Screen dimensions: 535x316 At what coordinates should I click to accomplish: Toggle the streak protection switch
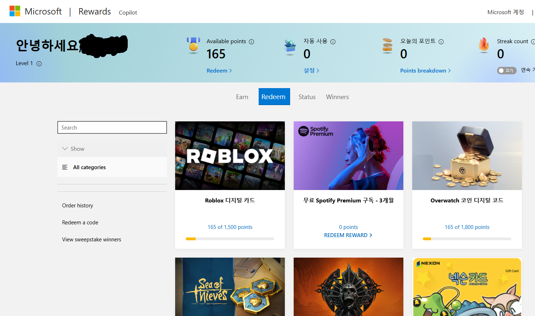(x=507, y=70)
